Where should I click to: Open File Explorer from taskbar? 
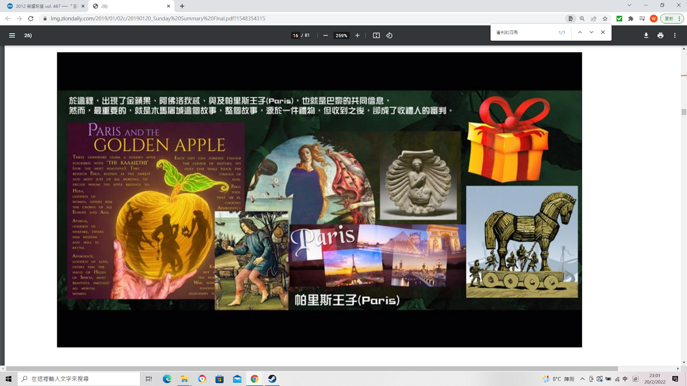point(185,379)
